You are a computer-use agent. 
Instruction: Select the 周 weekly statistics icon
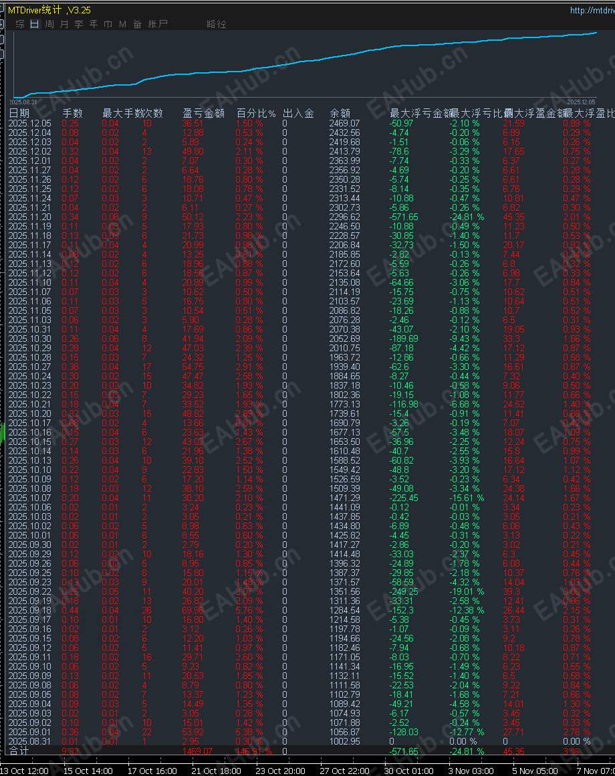pos(49,23)
